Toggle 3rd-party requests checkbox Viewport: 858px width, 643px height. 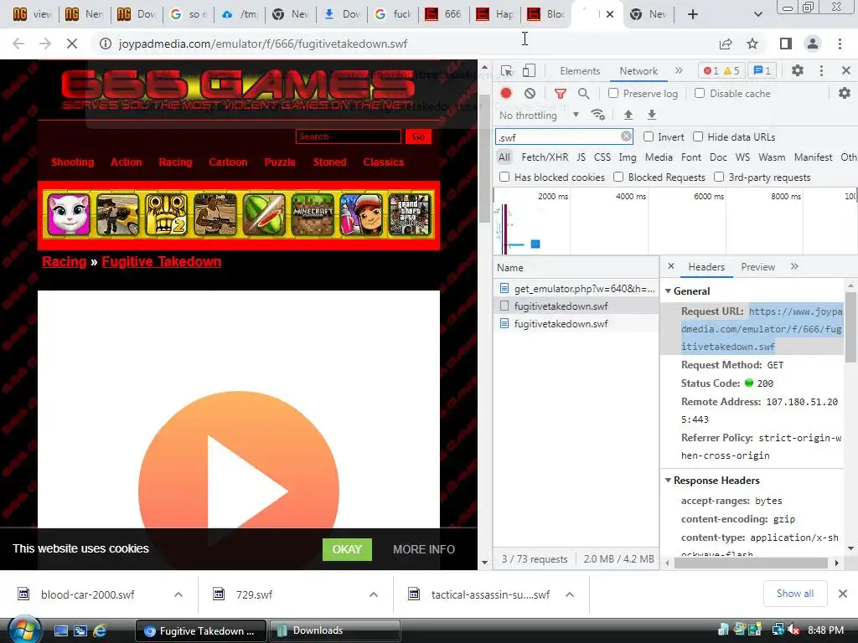pos(719,177)
